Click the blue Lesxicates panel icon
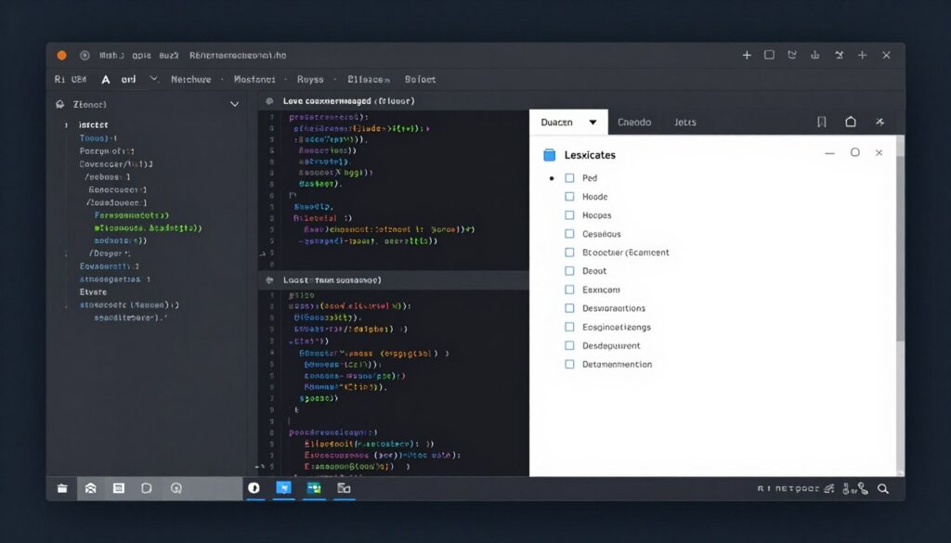This screenshot has width=951, height=543. [549, 155]
